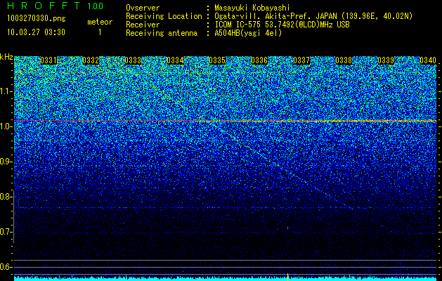Click the red carrier line near 1.0 kHz
This screenshot has height=281, width=442.
click(225, 121)
